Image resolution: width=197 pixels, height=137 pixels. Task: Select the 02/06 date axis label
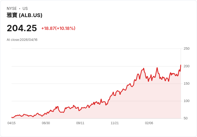[x=149, y=123]
